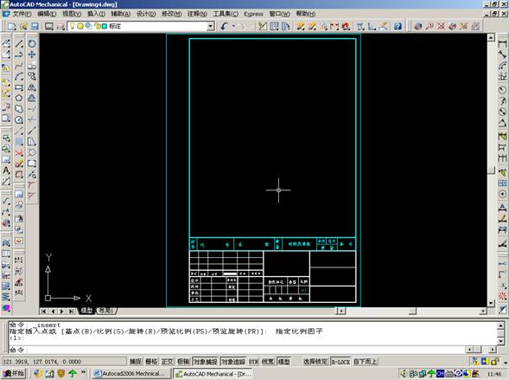Image resolution: width=509 pixels, height=380 pixels.
Task: Click 自下而上 in the status bar
Action: point(366,362)
